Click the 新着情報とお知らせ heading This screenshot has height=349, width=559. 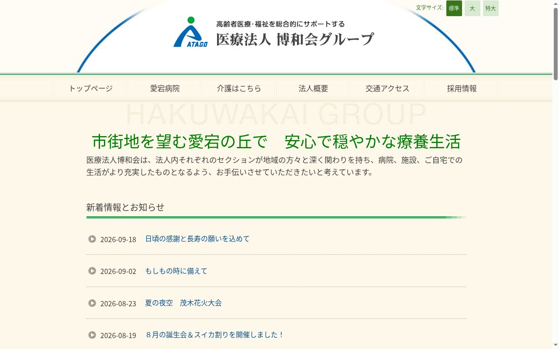pyautogui.click(x=125, y=207)
